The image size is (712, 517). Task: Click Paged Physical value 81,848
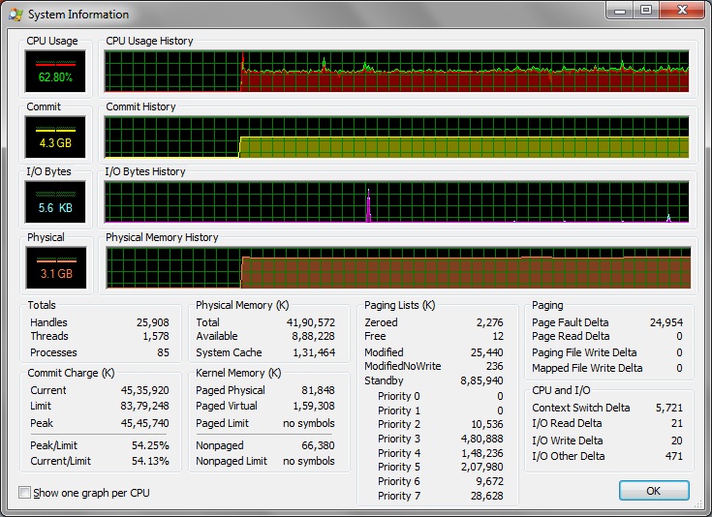[318, 390]
